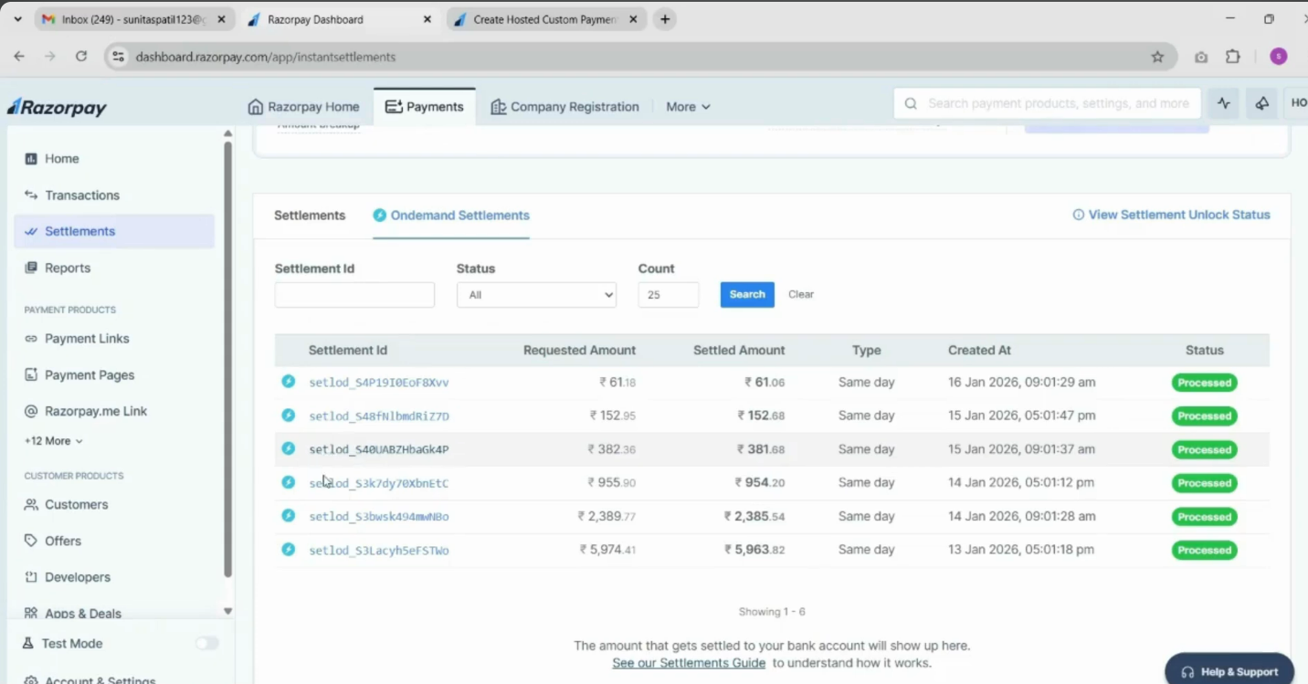
Task: Click the screenshot camera icon in browser toolbar
Action: (1201, 57)
